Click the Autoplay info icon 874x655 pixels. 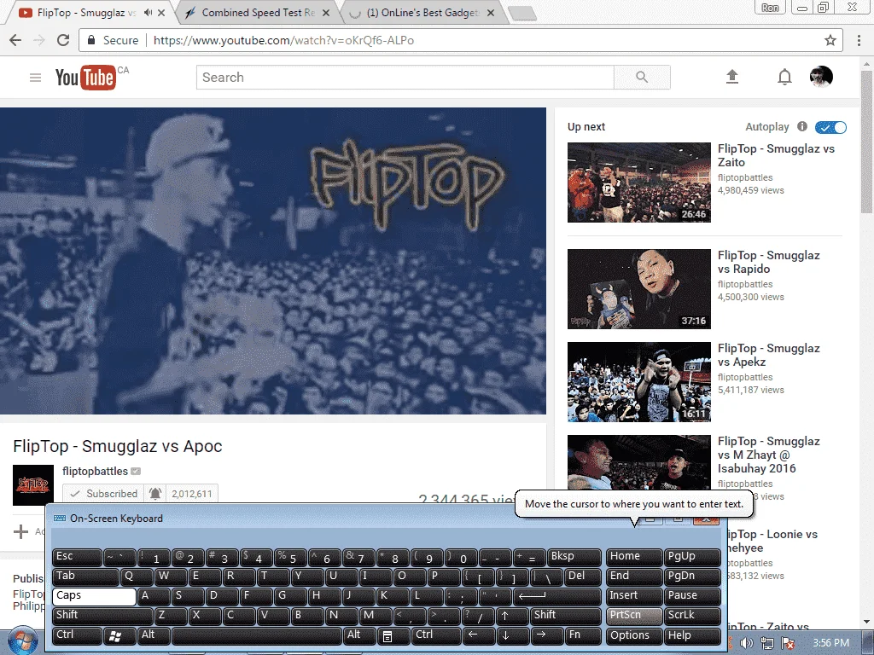pyautogui.click(x=802, y=126)
